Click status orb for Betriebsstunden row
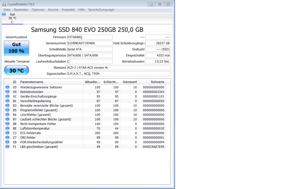This screenshot has height=189, width=293. 7,92
